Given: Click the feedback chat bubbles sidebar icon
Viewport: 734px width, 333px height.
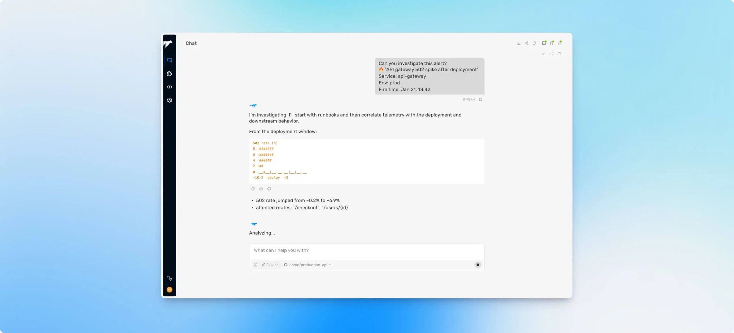Looking at the screenshot, I should (x=169, y=278).
